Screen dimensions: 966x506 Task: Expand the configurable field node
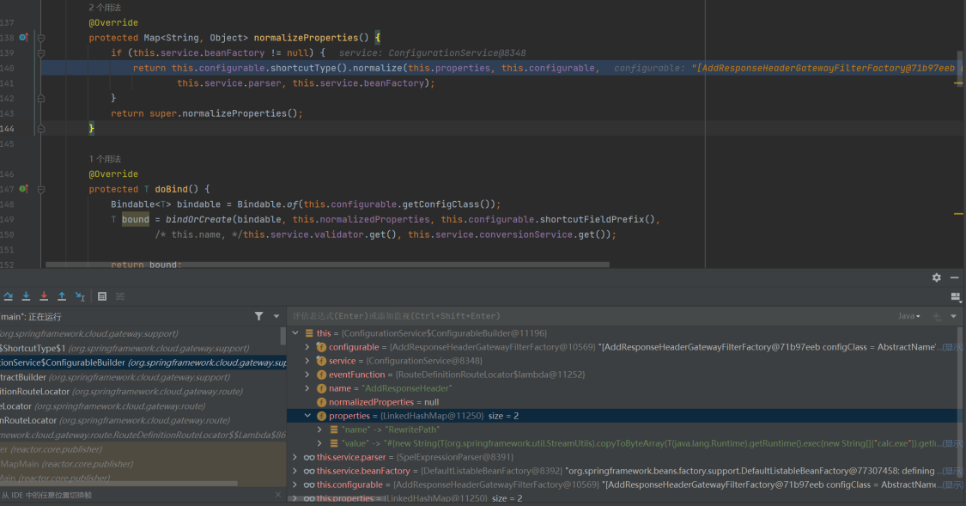[307, 347]
